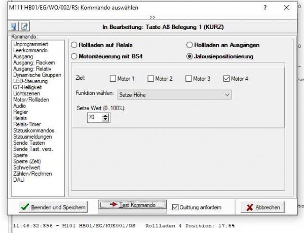Viewport: 304px width, 233px height.
Task: Click the edit notepad toolbar icon
Action: click(x=24, y=25)
